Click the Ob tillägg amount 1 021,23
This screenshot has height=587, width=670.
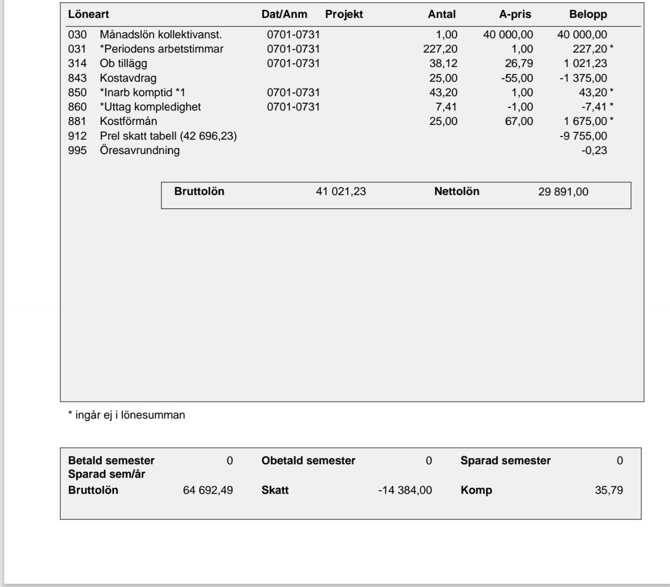(x=586, y=63)
